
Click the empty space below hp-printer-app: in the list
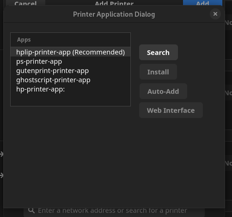70,100
